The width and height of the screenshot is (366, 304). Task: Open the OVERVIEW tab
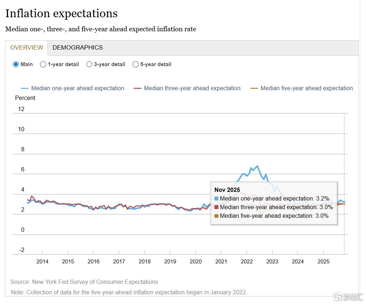click(x=27, y=47)
